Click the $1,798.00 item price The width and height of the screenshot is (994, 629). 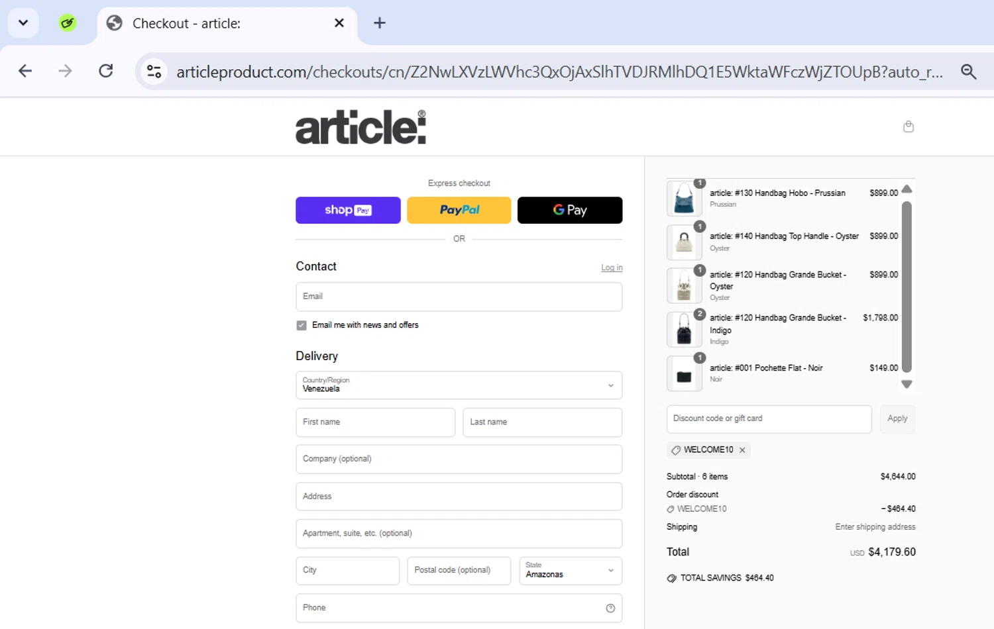(880, 318)
